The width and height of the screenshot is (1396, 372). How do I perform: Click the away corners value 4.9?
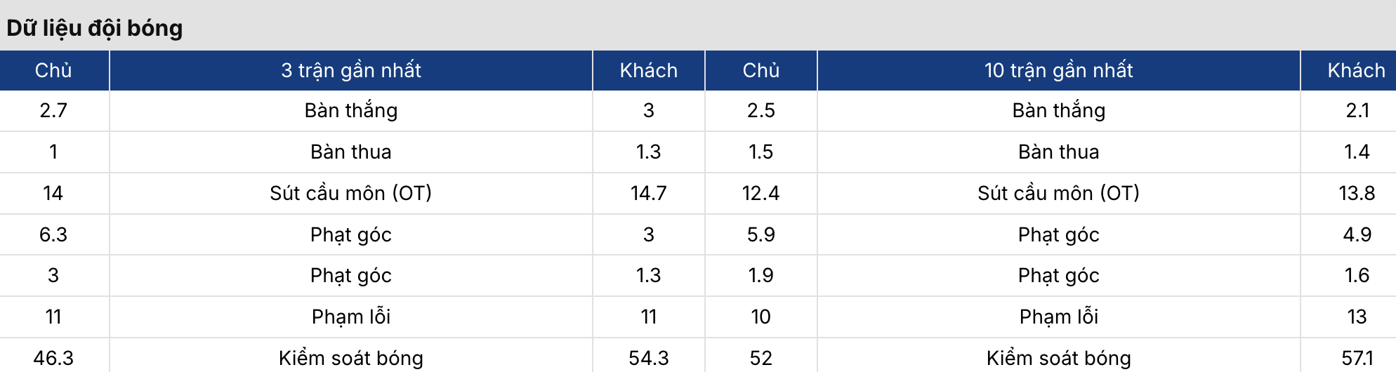point(1357,234)
